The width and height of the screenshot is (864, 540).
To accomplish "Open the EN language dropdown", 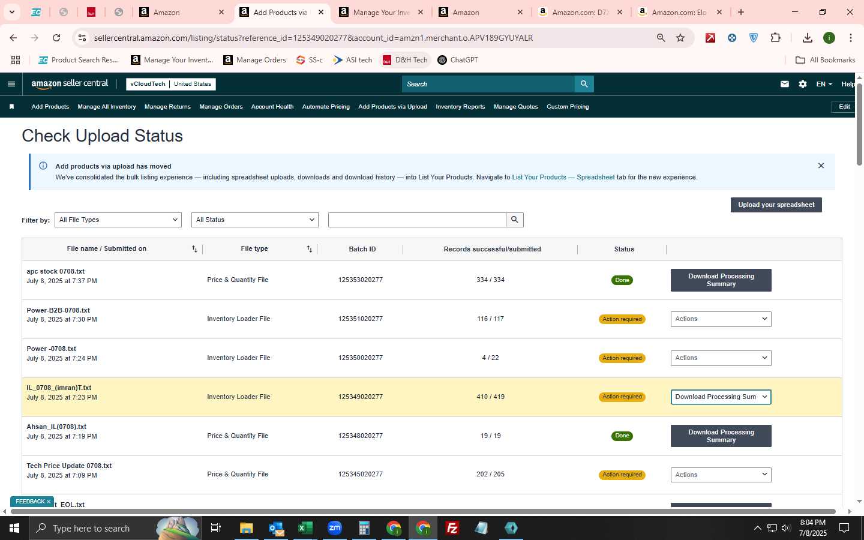I will pyautogui.click(x=824, y=84).
